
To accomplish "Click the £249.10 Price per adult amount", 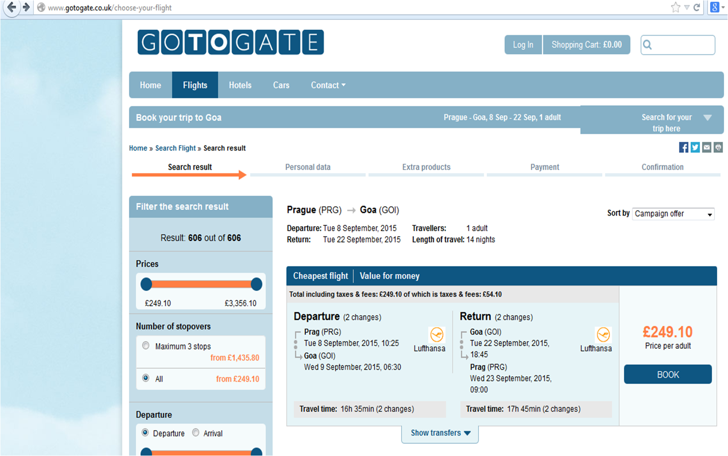I will 668,332.
